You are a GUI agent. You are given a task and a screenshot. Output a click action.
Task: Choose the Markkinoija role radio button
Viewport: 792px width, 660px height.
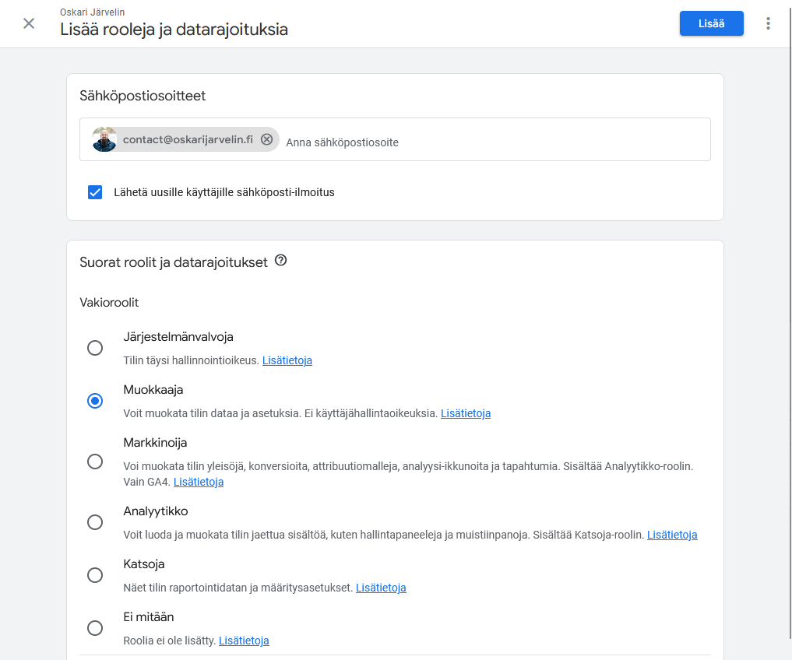[x=95, y=462]
